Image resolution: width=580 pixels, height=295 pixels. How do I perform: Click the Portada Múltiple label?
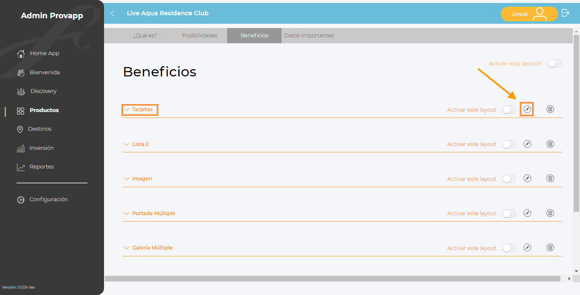[154, 214]
